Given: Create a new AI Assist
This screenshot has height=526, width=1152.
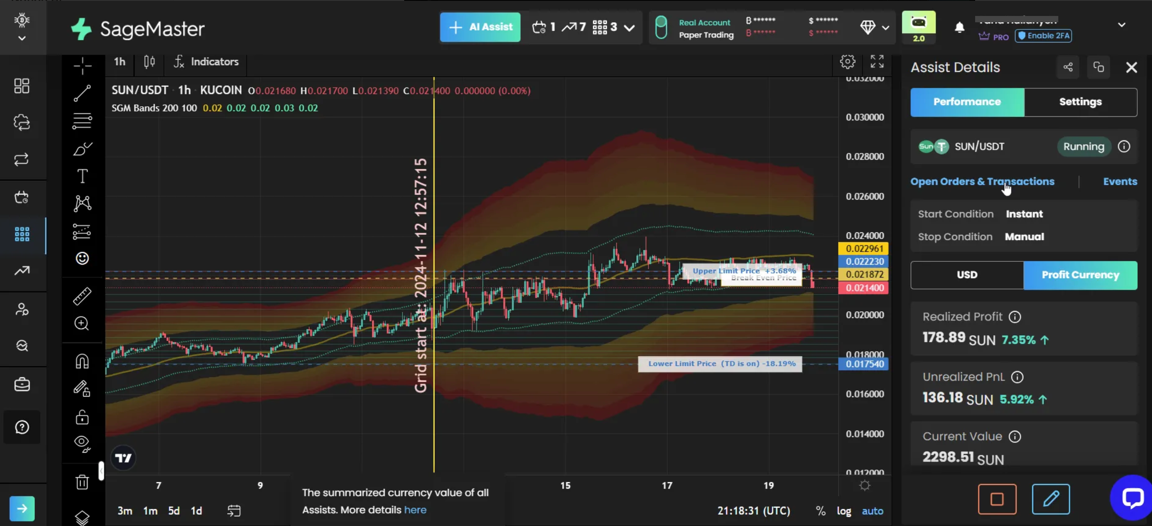Looking at the screenshot, I should 480,27.
